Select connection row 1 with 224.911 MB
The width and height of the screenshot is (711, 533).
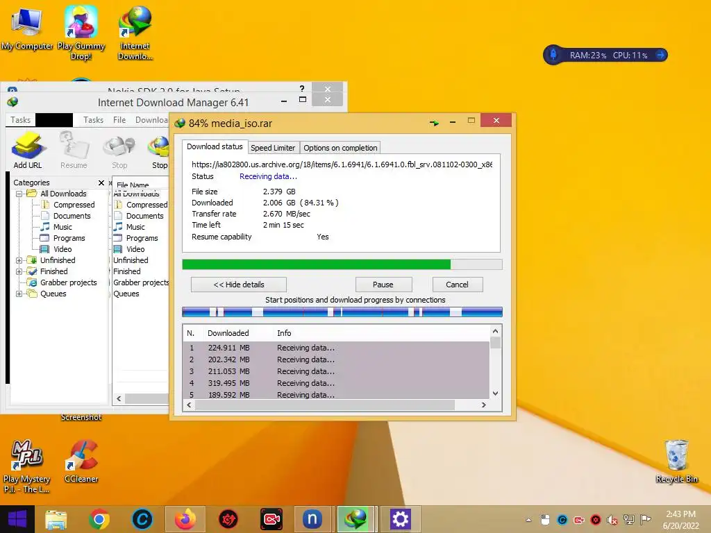[337, 348]
